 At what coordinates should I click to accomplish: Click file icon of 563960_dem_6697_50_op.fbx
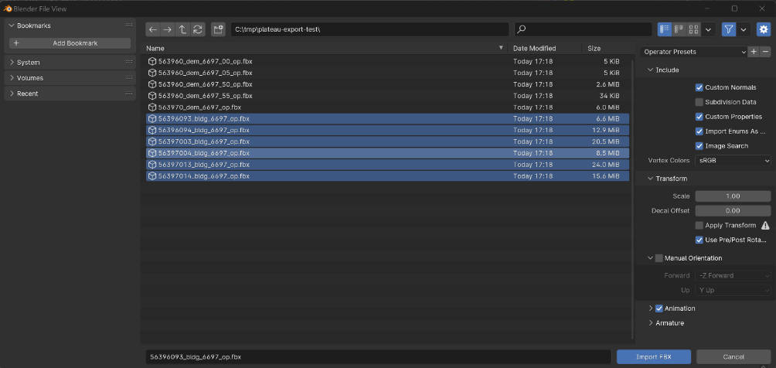[x=152, y=84]
